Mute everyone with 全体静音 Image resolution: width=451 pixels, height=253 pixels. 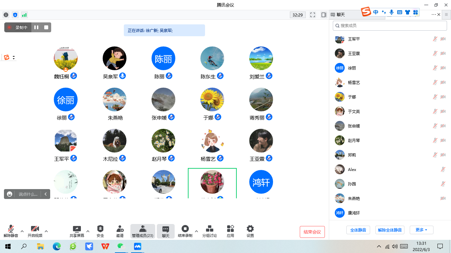(358, 230)
